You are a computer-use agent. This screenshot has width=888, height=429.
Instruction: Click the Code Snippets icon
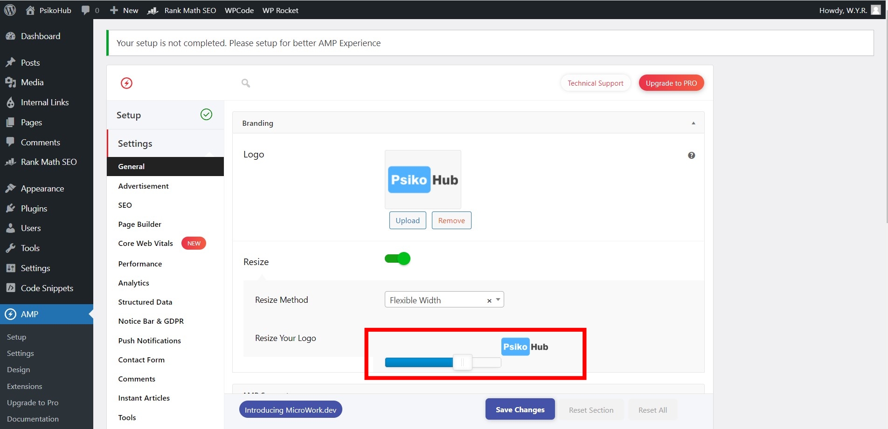click(10, 288)
